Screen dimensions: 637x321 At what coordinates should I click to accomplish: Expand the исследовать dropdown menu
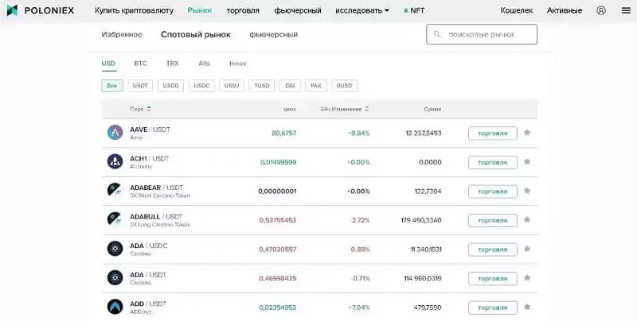tap(362, 10)
